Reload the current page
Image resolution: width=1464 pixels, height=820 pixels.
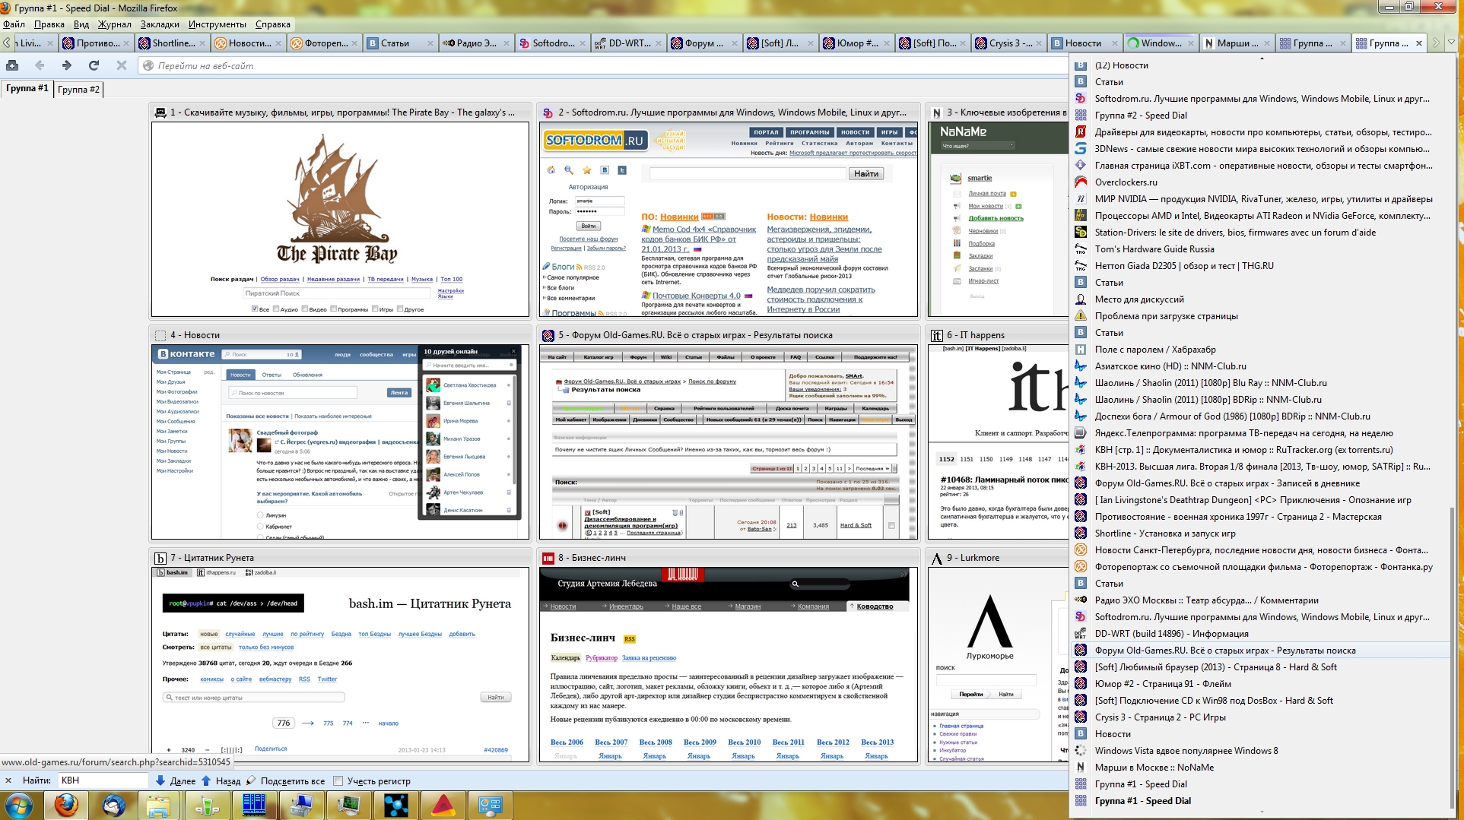94,65
